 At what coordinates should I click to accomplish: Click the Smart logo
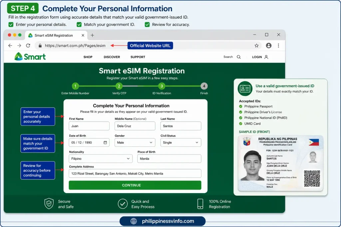point(30,57)
